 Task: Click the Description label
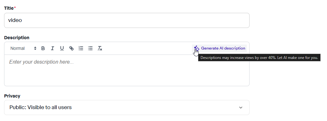tap(17, 38)
